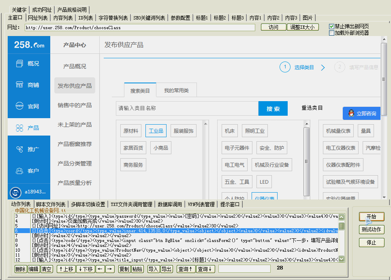This screenshot has height=280, width=391.
Task: Open 销售中的产品 in the product menu
Action: tap(75, 105)
